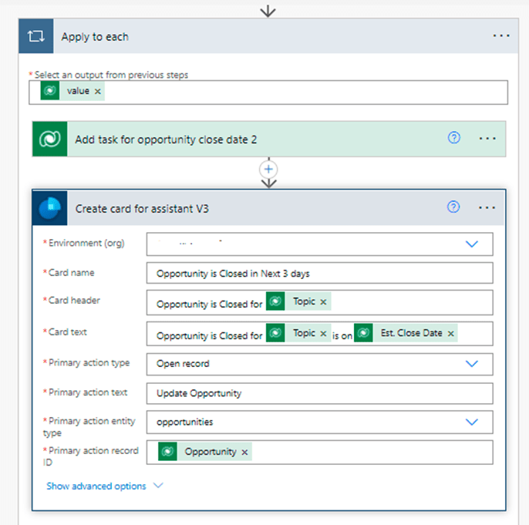Screen dimensions: 529x525
Task: Expand the Primary action entity type dropdown
Action: tap(472, 422)
